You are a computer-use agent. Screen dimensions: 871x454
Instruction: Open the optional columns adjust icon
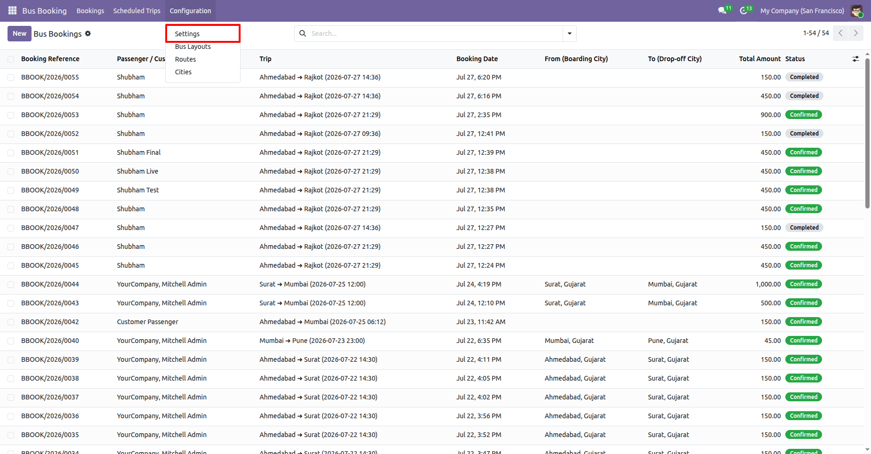855,59
